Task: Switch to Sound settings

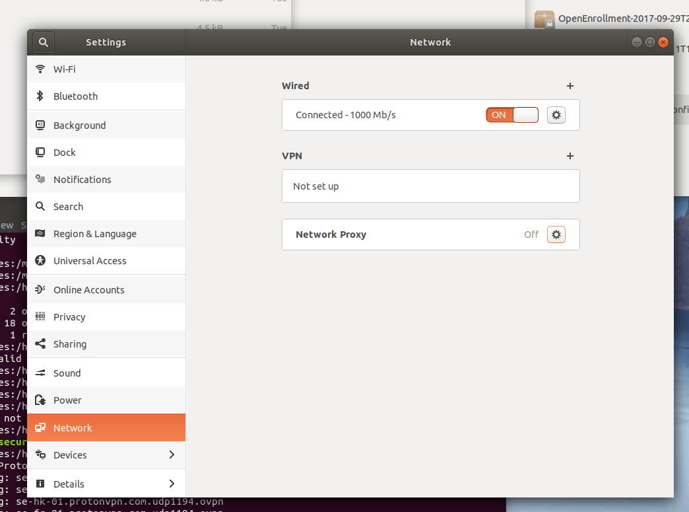Action: click(40, 372)
